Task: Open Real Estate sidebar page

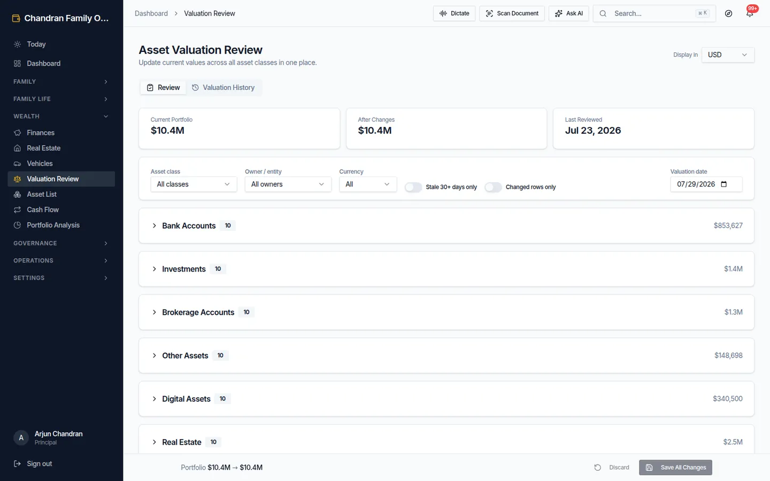Action: (61, 148)
